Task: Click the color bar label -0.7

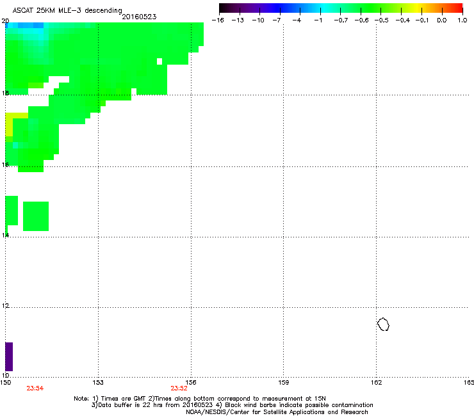Action: [x=341, y=20]
